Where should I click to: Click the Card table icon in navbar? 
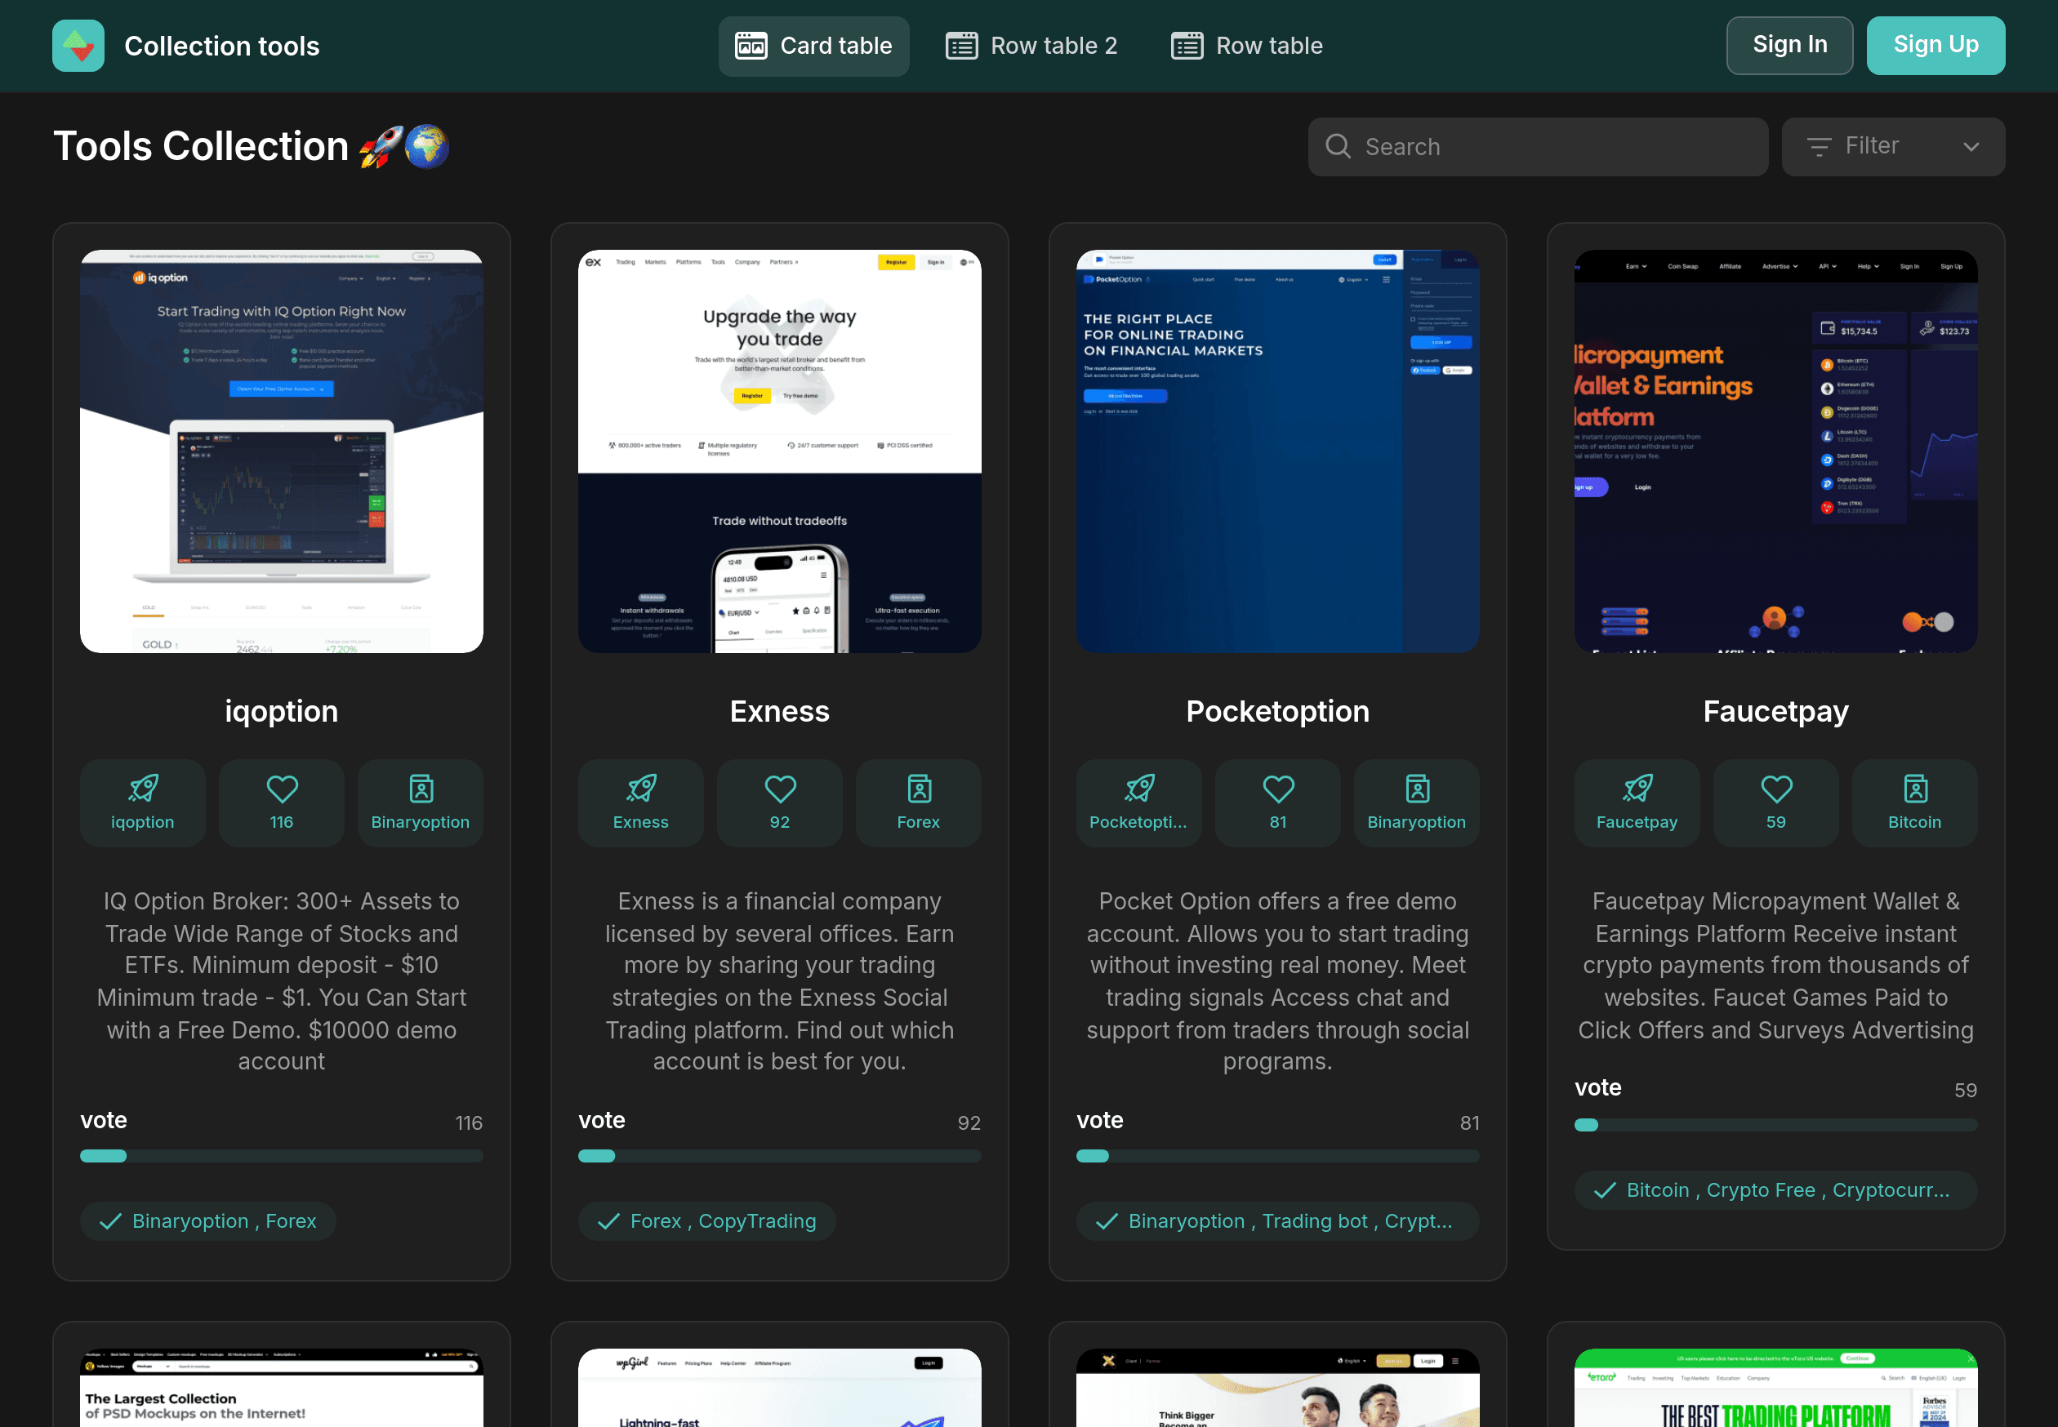click(751, 46)
